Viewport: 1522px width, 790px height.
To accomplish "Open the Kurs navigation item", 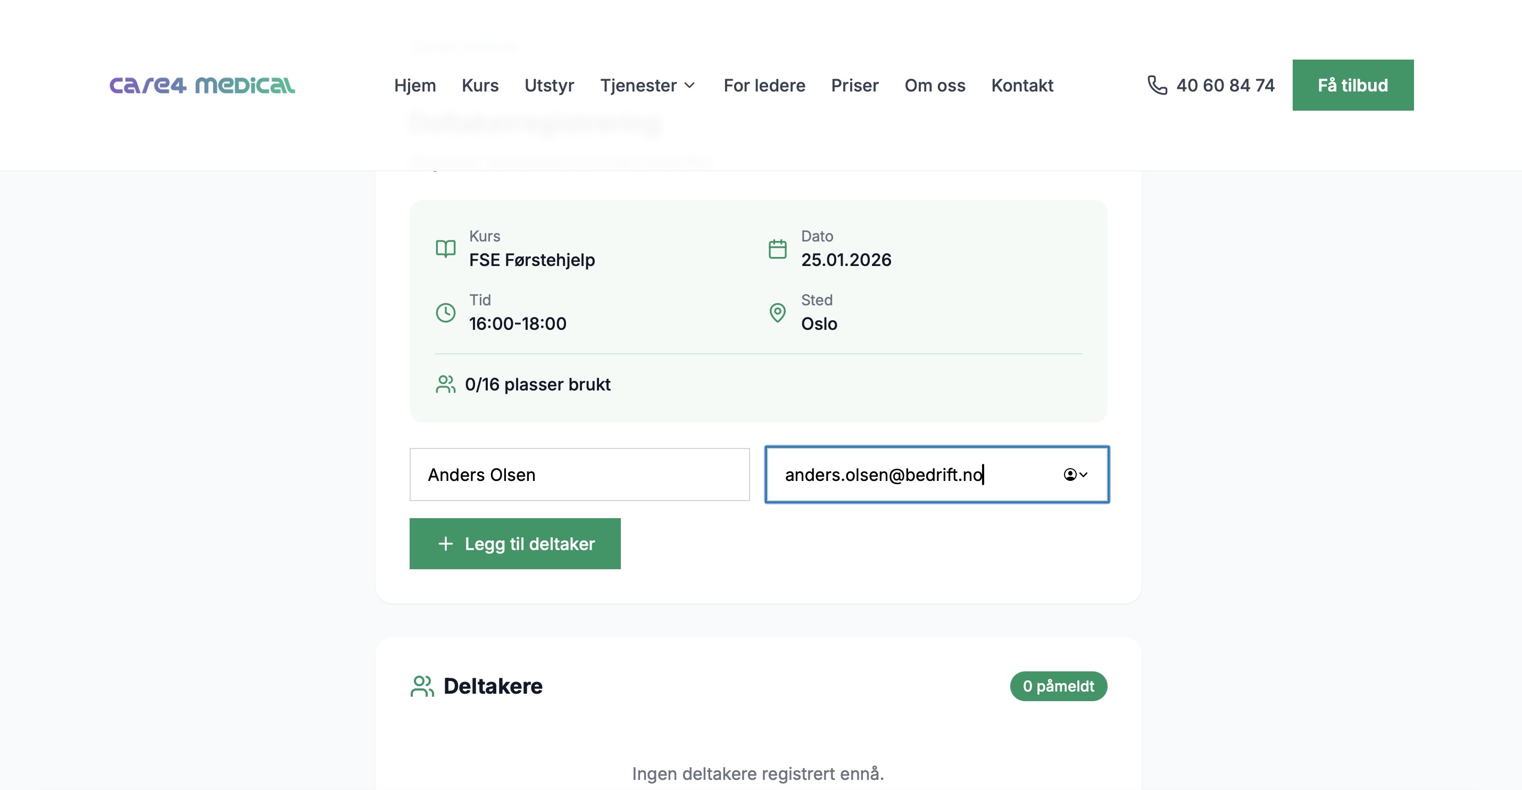I will 480,86.
